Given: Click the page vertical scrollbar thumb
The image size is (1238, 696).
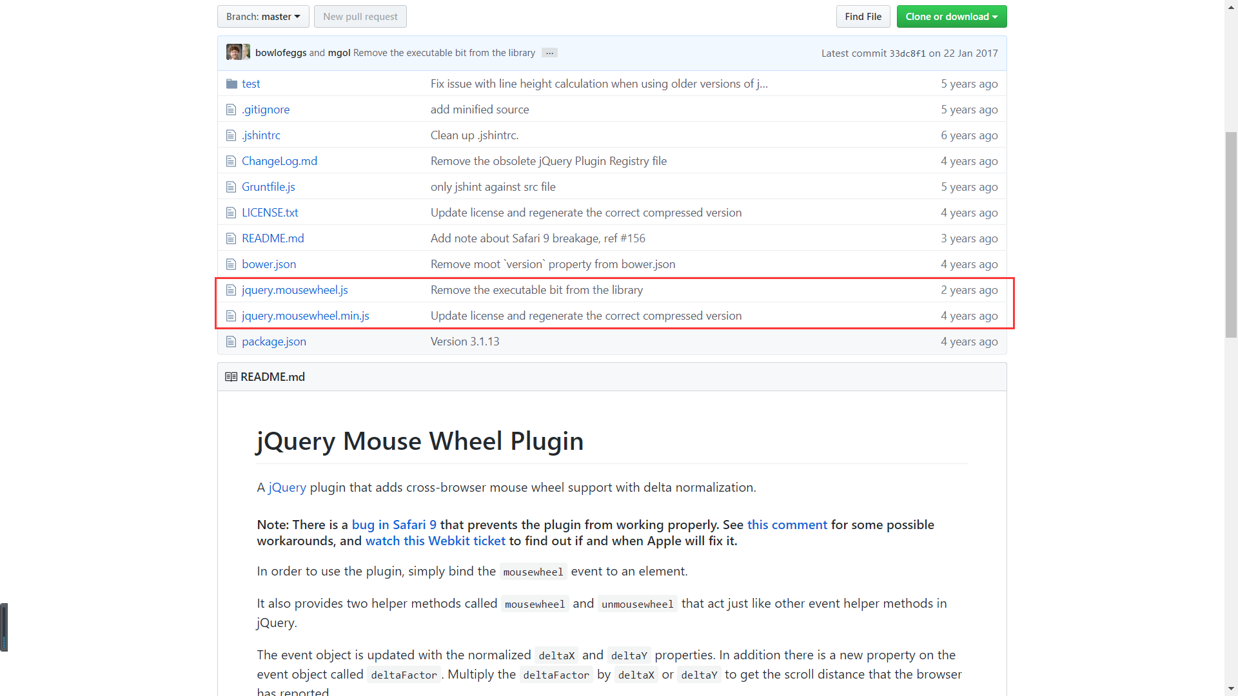Looking at the screenshot, I should tap(1231, 233).
